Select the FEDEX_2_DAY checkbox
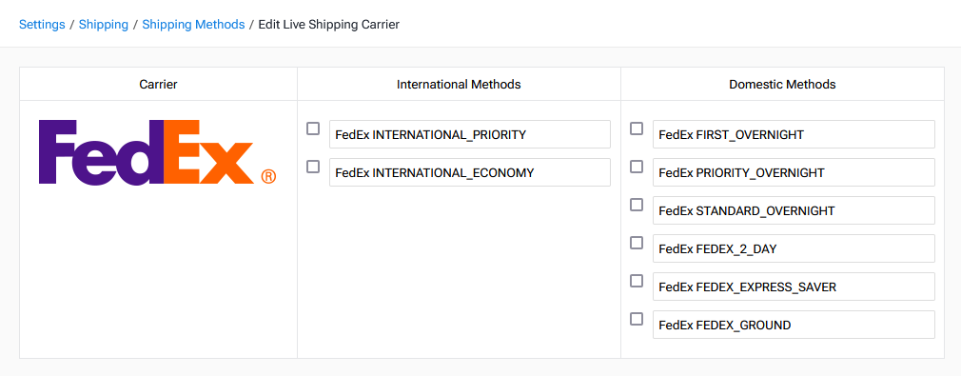The width and height of the screenshot is (961, 376). [x=637, y=243]
